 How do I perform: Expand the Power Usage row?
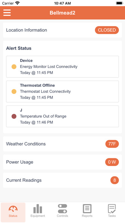coord(62,162)
